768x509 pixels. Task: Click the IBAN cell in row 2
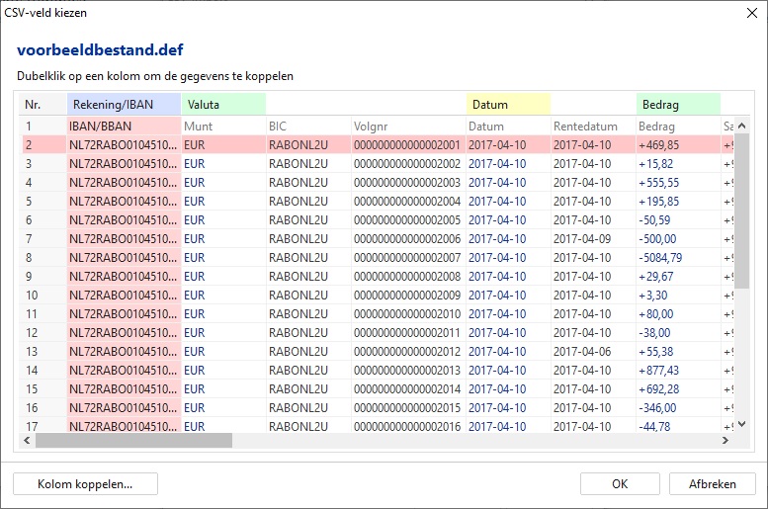pyautogui.click(x=124, y=145)
